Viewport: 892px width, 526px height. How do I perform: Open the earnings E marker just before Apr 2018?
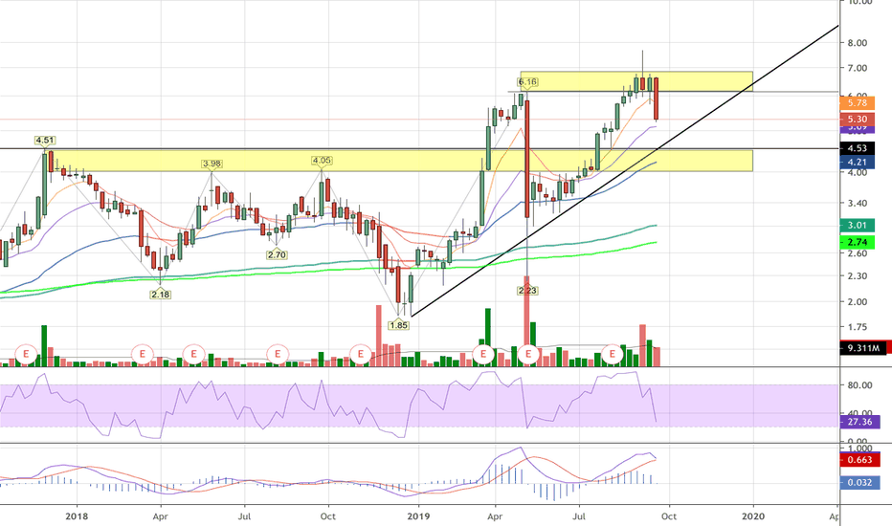point(143,354)
